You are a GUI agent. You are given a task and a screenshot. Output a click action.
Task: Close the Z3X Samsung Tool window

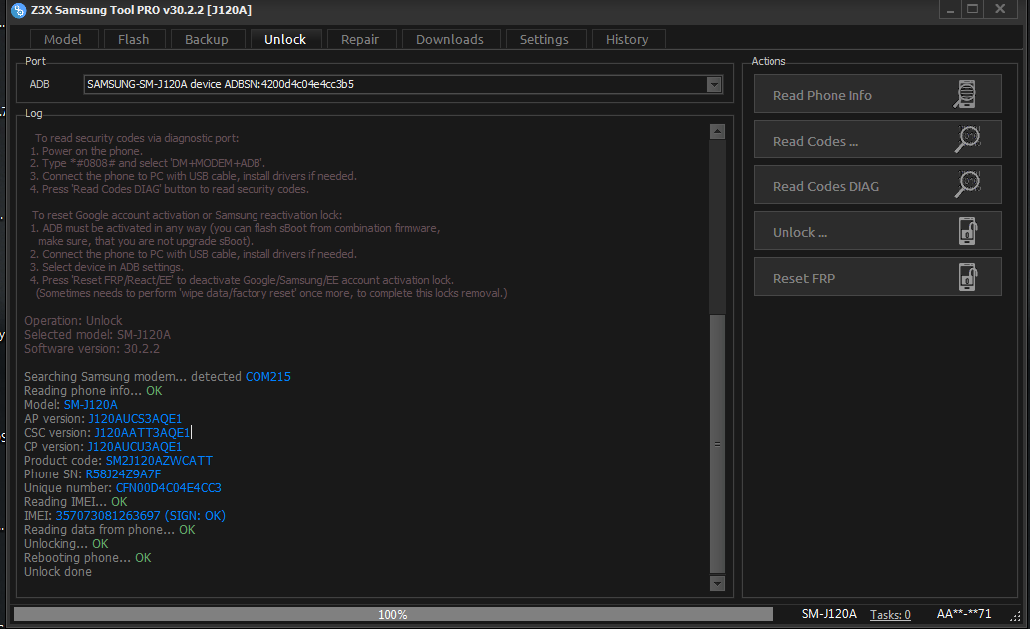[1000, 9]
